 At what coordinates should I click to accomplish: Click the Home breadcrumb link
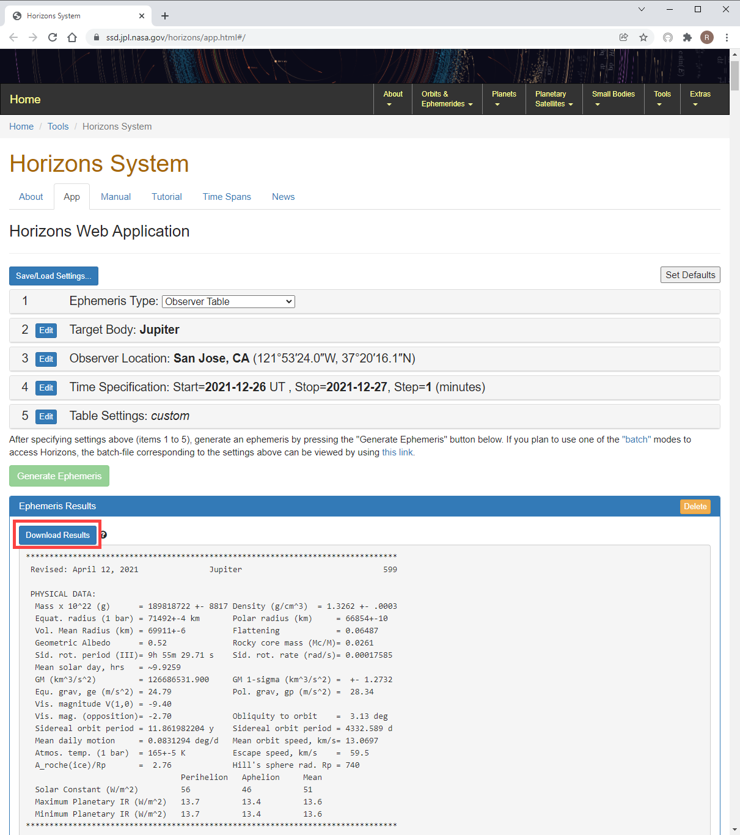tap(21, 127)
